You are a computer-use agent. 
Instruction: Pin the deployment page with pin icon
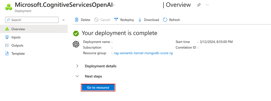[199, 5]
